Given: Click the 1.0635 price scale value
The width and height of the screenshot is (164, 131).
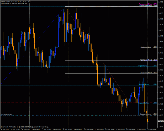Looking at the screenshot, I should [x=161, y=47].
